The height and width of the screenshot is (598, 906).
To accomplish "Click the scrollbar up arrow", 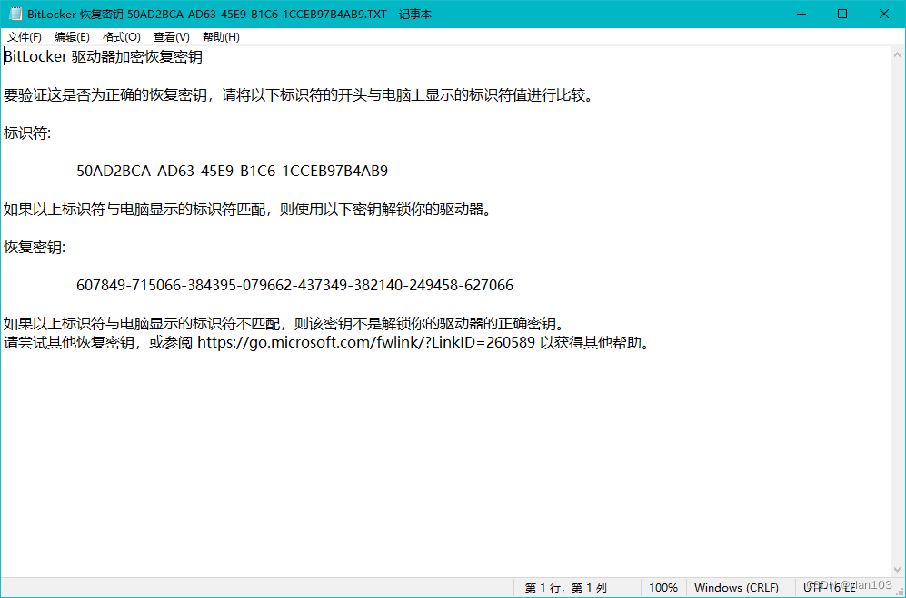I will (x=897, y=54).
